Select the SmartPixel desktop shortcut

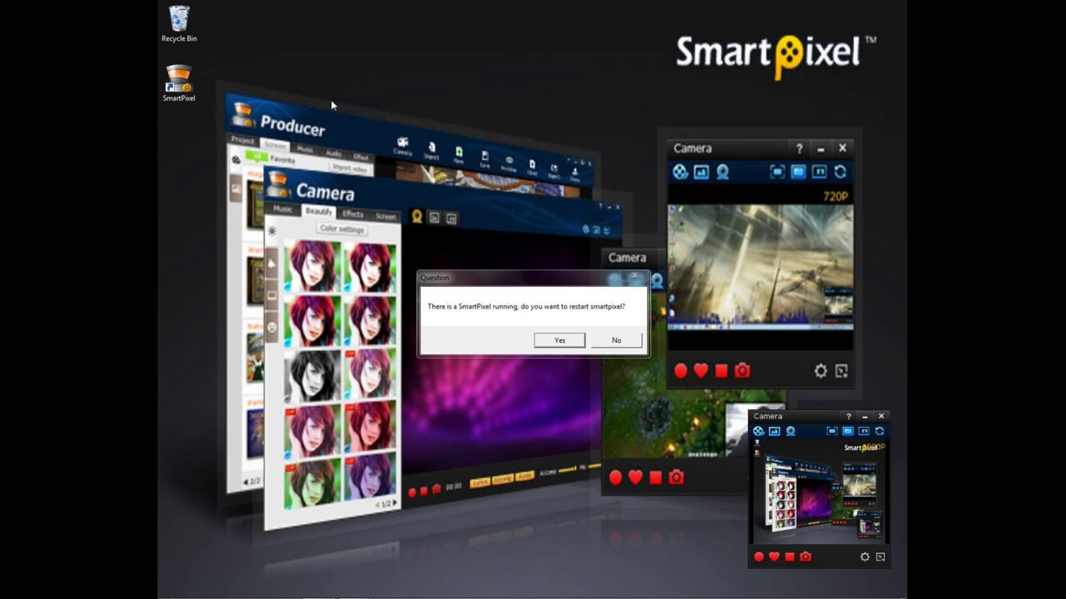179,84
